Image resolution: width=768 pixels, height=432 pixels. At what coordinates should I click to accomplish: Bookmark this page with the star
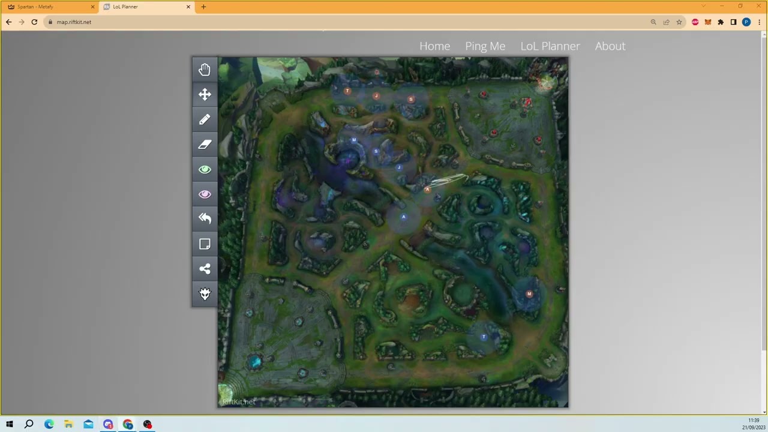click(679, 22)
